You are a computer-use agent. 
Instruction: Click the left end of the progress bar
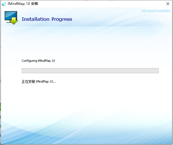pos(23,71)
